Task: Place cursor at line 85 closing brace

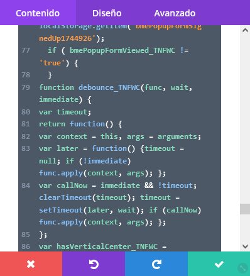Action: [x=43, y=235]
